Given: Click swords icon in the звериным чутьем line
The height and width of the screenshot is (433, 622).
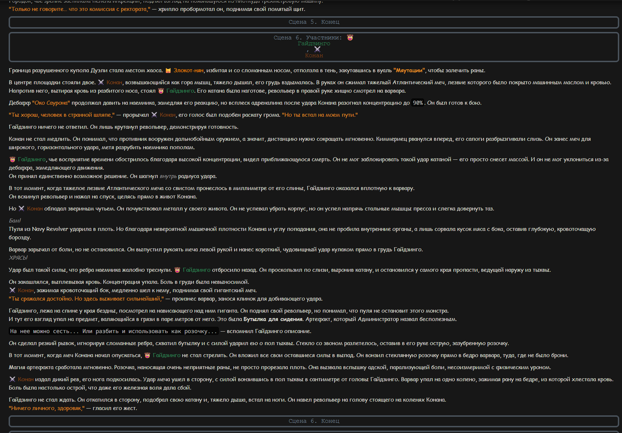Looking at the screenshot, I should (x=22, y=209).
